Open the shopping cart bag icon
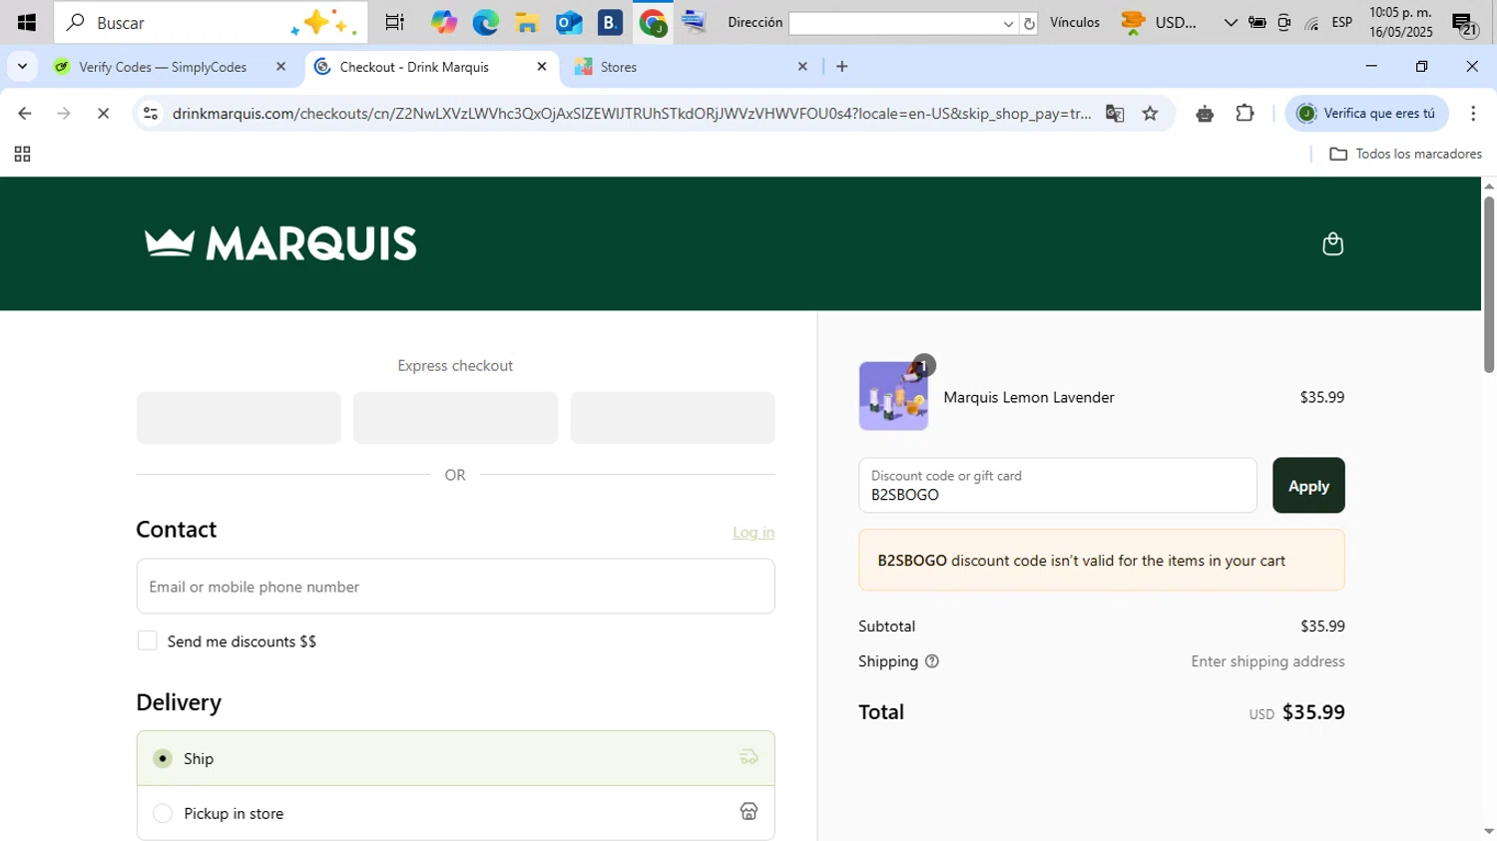1497x841 pixels. [1332, 244]
